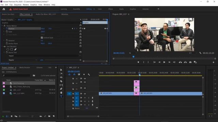Toggle Rotation animation stopwatch
218x122 pixels.
[7, 40]
